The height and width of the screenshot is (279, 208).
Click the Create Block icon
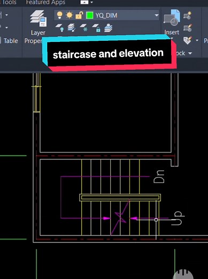tap(187, 16)
